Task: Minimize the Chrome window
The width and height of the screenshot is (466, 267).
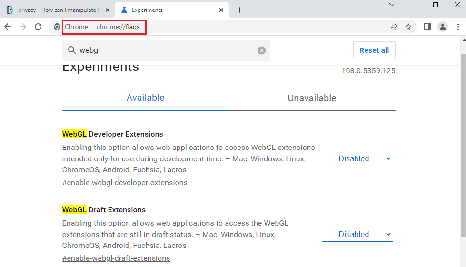Action: [413, 5]
